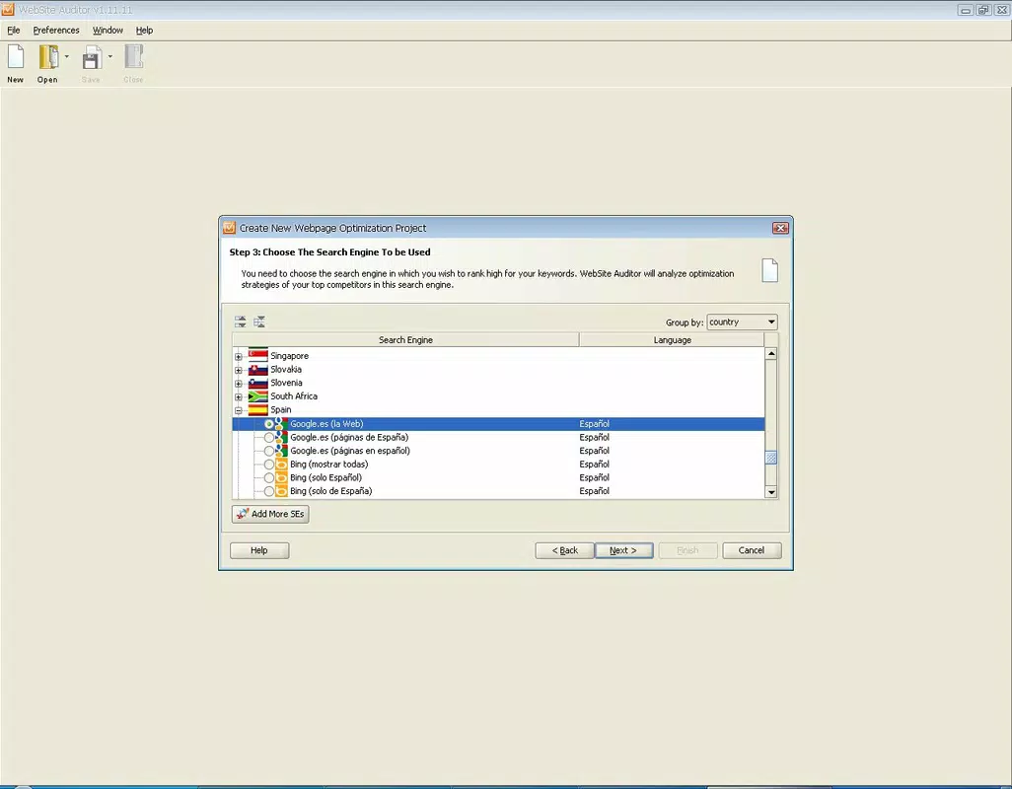The image size is (1012, 789).
Task: Click the Save toolbar icon
Action: (92, 57)
